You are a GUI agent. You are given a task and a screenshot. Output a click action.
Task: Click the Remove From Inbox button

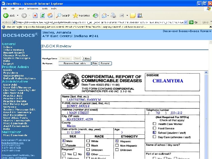75,63
